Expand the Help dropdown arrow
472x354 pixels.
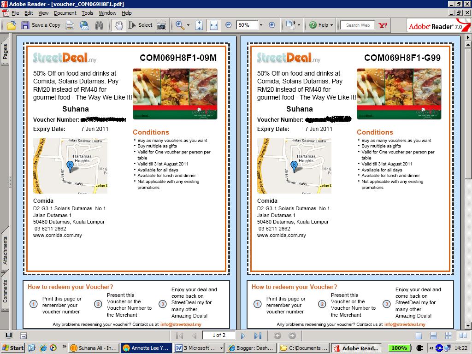[331, 25]
